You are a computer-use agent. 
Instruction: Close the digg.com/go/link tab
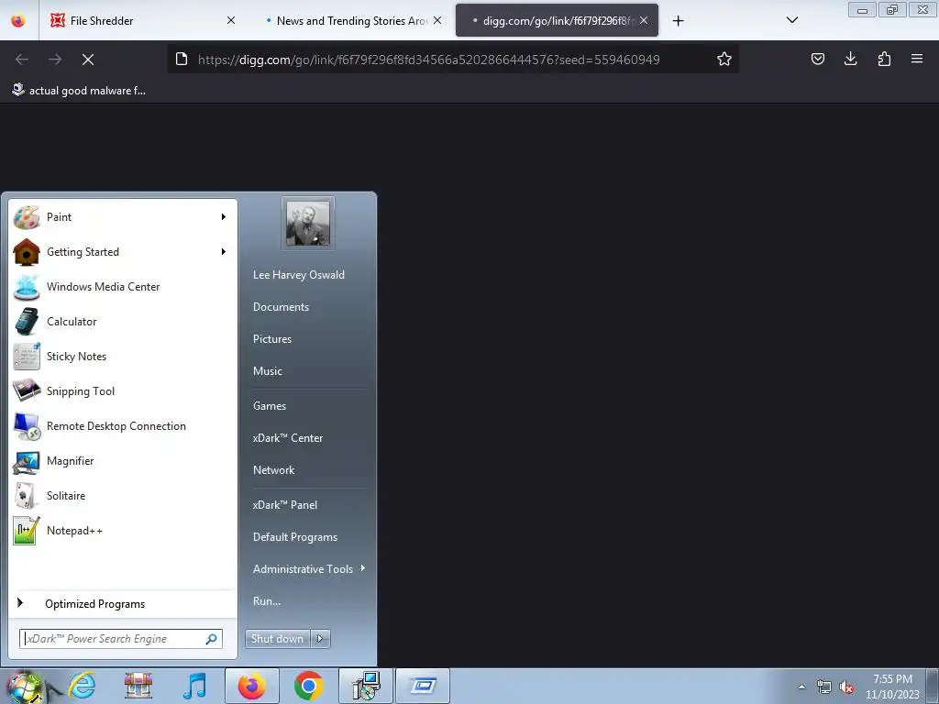[x=643, y=20]
